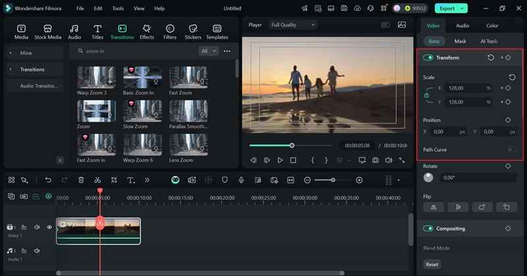Add text with the timeline Text tool

click(x=130, y=180)
